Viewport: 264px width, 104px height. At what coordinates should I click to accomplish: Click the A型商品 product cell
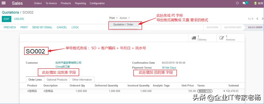pos(32,91)
